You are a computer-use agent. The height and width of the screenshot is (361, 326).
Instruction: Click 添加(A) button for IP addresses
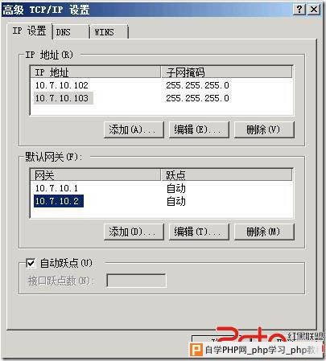coord(134,129)
